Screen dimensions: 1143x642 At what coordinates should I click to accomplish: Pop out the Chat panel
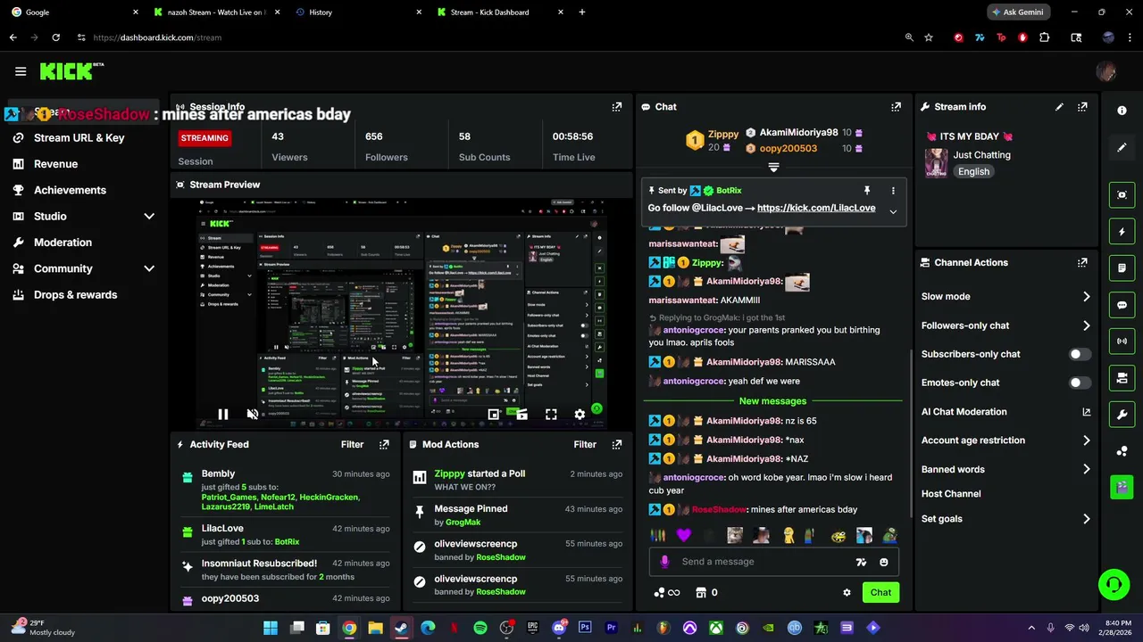(896, 107)
